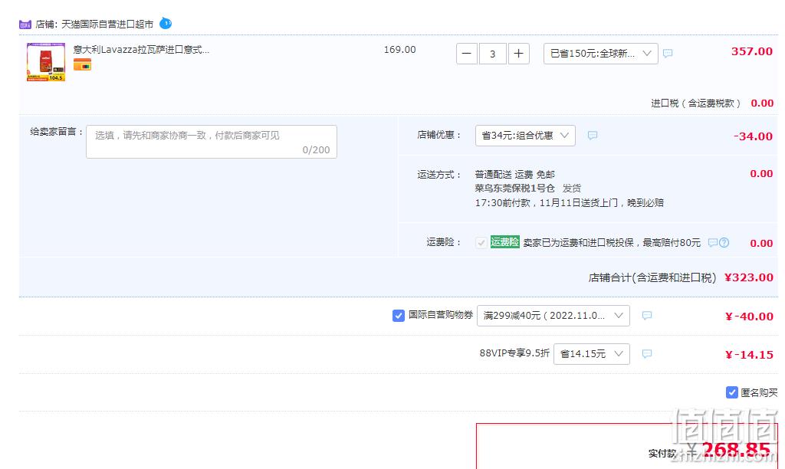This screenshot has width=785, height=469.
Task: Click the store discount amount -34.00
Action: (753, 136)
